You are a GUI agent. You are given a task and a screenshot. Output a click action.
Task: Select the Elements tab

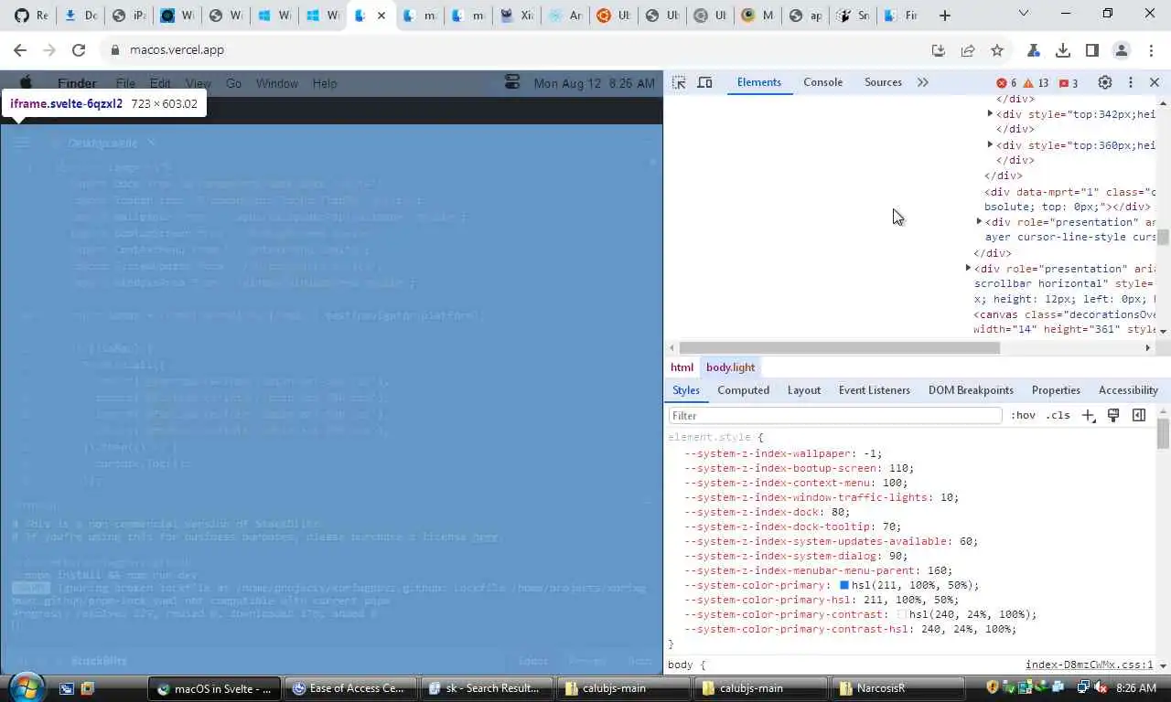(x=759, y=82)
